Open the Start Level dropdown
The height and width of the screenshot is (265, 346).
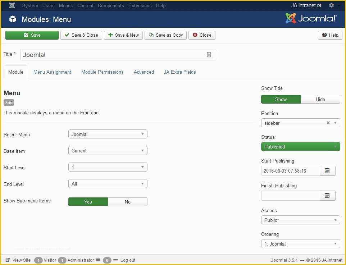pyautogui.click(x=108, y=167)
